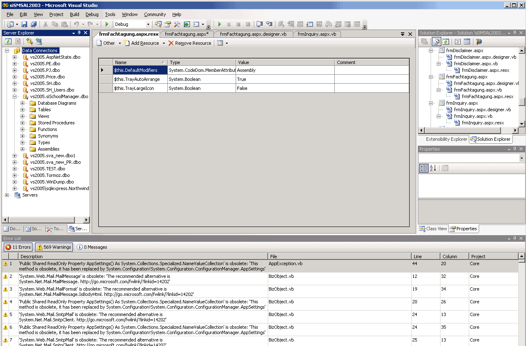Open the Community menu
This screenshot has height=346, width=526.
click(x=155, y=14)
